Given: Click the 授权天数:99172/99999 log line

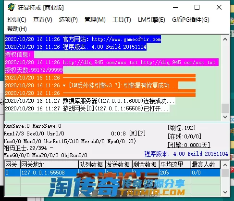Looking at the screenshot, I should point(34,70).
